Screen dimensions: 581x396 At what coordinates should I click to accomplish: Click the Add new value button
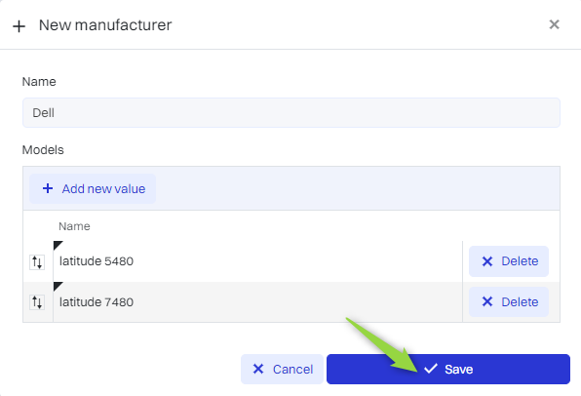click(93, 188)
